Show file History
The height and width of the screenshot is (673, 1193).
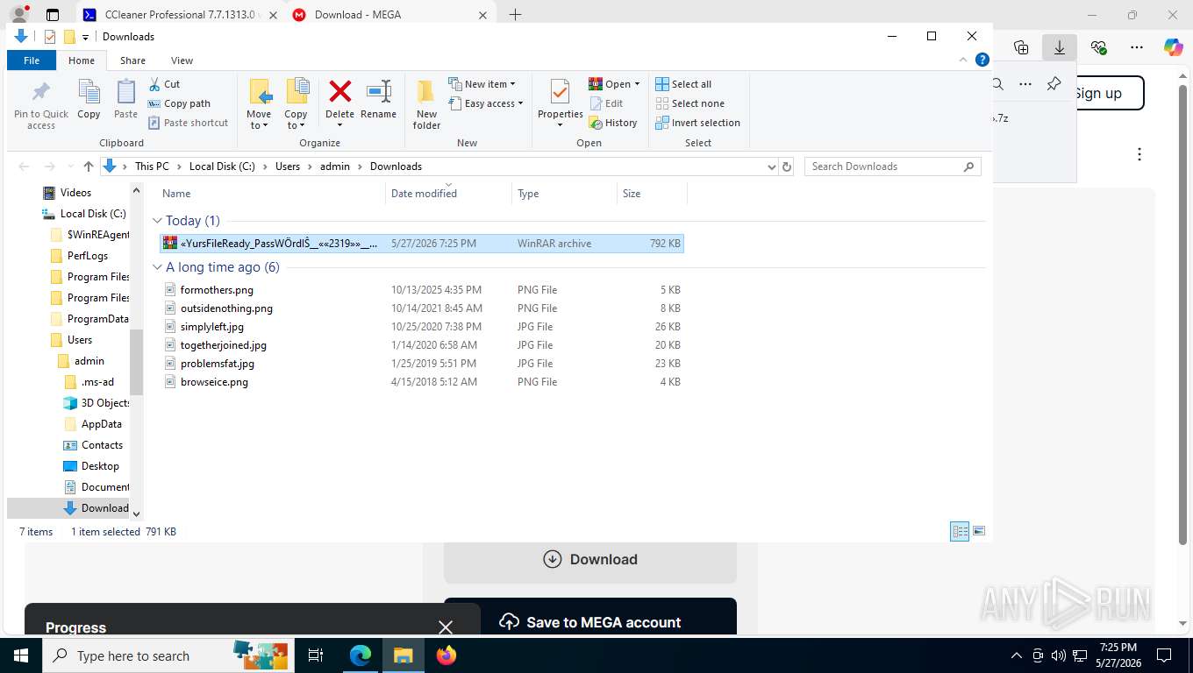tap(613, 123)
